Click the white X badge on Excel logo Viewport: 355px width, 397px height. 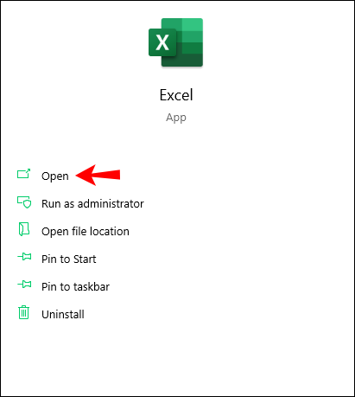(162, 42)
